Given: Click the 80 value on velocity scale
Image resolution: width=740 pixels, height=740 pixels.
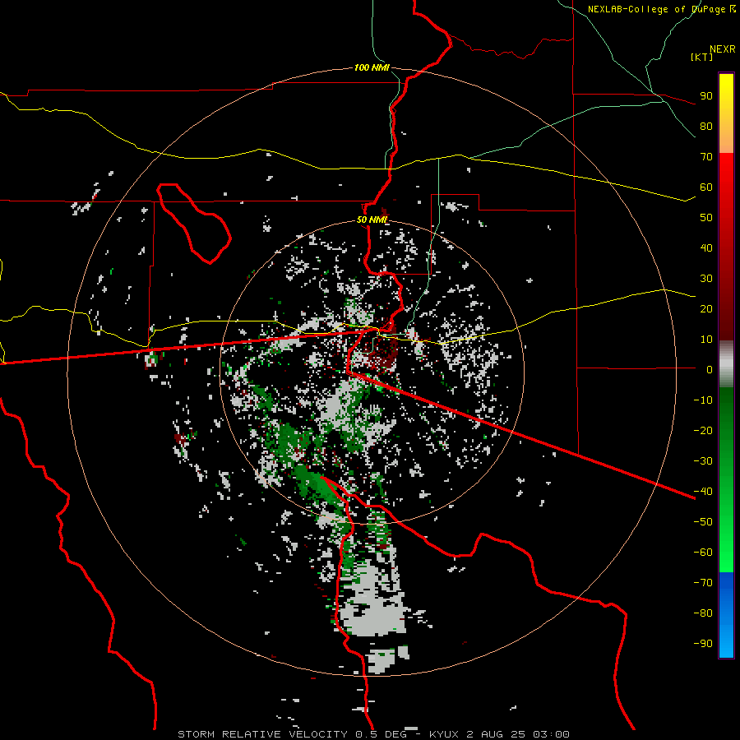Looking at the screenshot, I should pyautogui.click(x=706, y=127).
